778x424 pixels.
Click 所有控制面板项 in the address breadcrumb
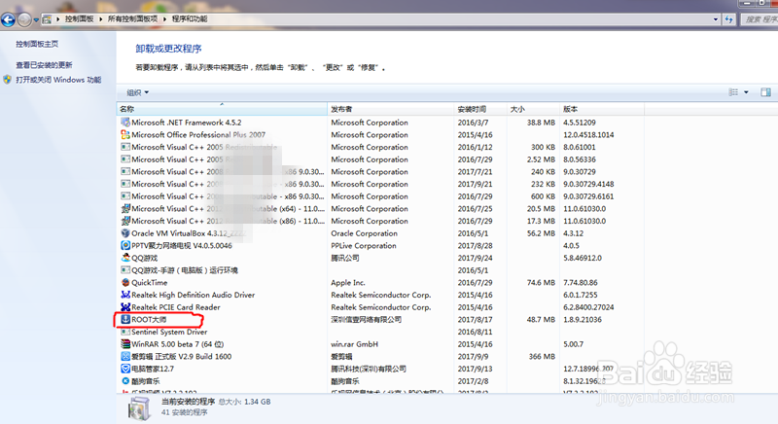[132, 18]
